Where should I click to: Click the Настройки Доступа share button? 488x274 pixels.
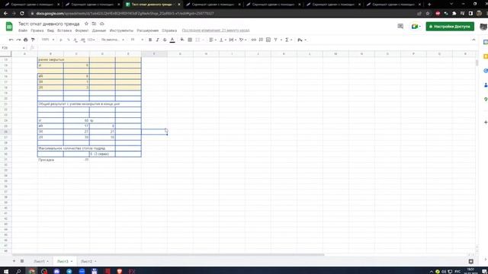450,27
